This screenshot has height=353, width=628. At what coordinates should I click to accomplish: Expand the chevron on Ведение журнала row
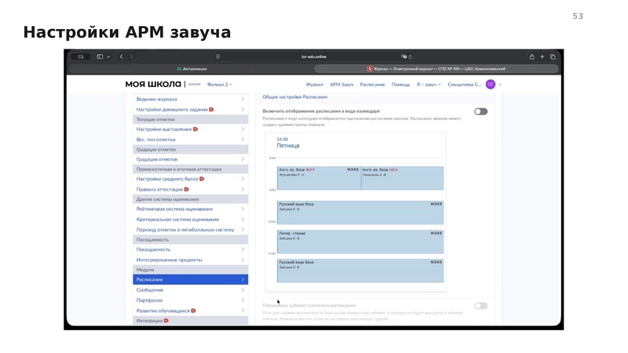[x=243, y=99]
